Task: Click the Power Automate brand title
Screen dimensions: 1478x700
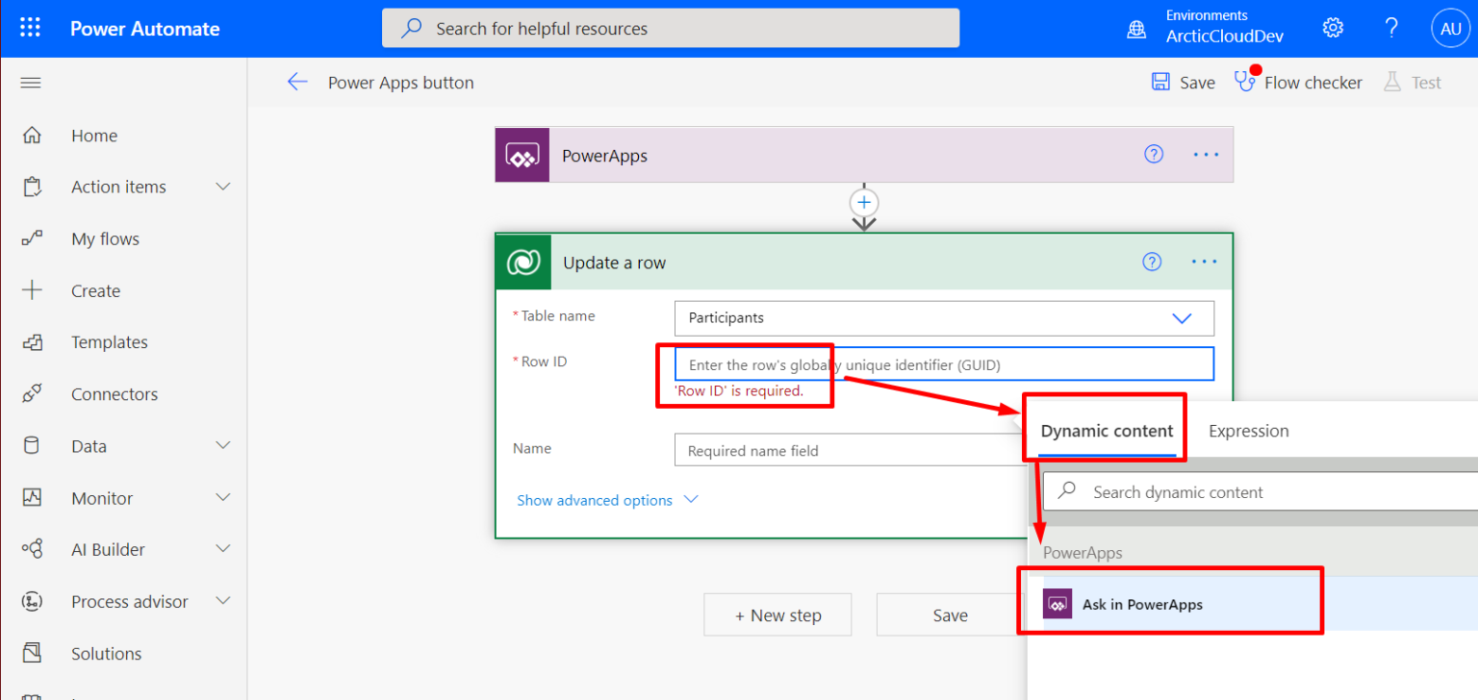Action: [x=144, y=29]
